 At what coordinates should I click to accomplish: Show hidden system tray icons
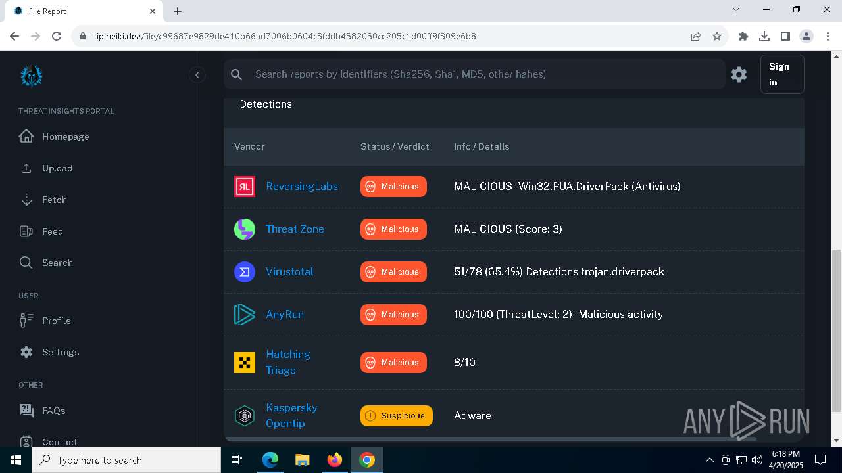(709, 460)
